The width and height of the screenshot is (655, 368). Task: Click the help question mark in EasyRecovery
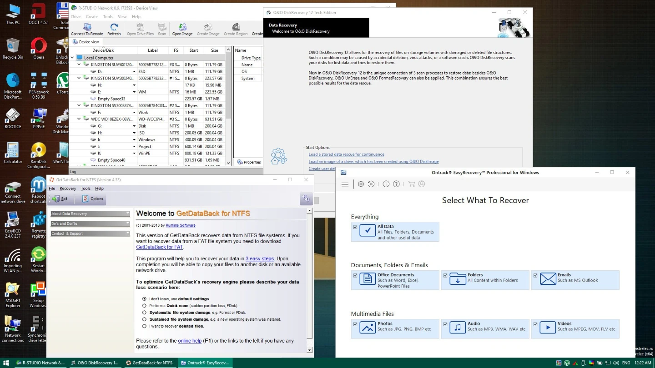(x=396, y=184)
